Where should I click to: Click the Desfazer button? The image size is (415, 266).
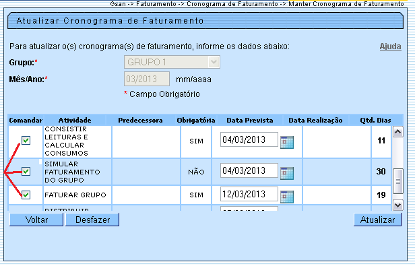[x=92, y=220]
